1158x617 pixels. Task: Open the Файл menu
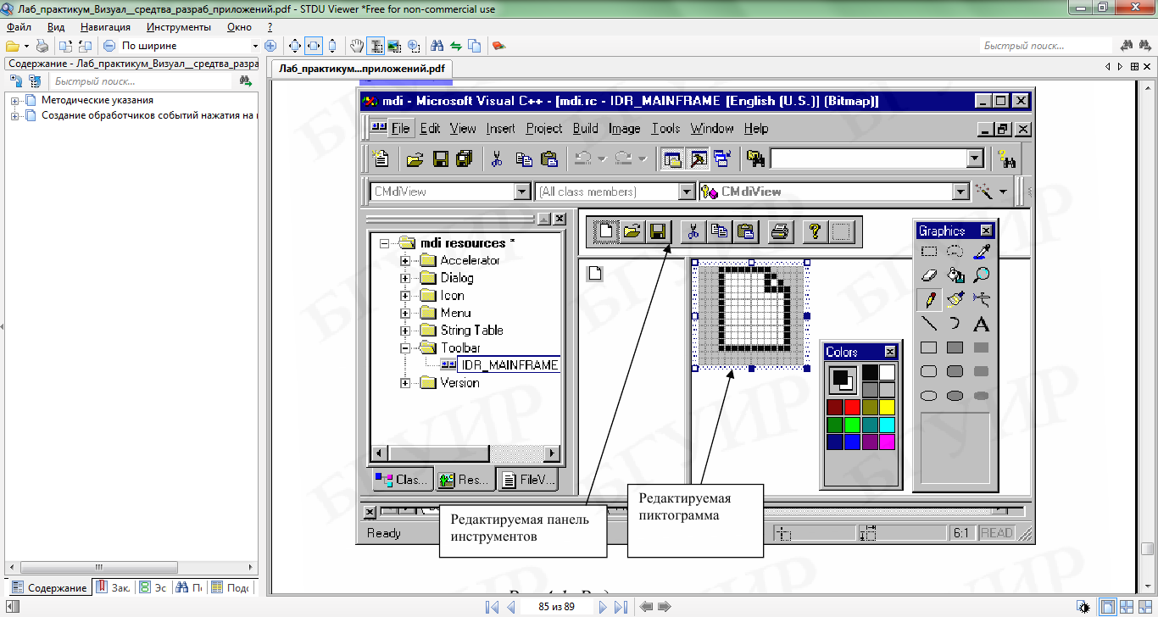coord(19,27)
